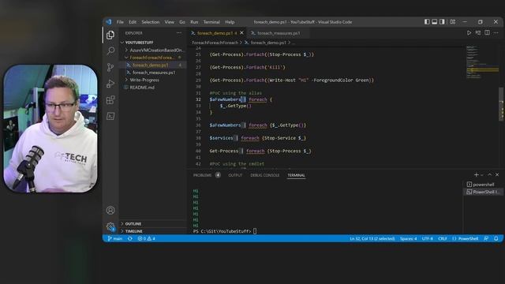
Task: Open editor More Actions ellipsis
Action: pyautogui.click(x=496, y=33)
